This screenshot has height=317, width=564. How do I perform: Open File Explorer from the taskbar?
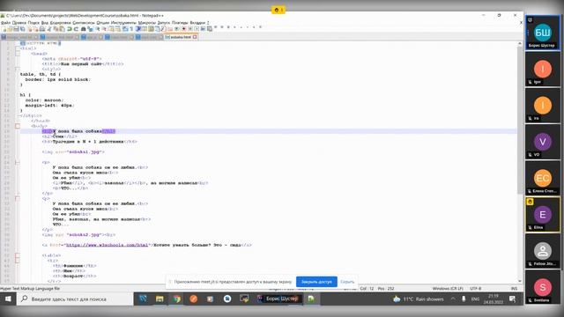[160, 299]
